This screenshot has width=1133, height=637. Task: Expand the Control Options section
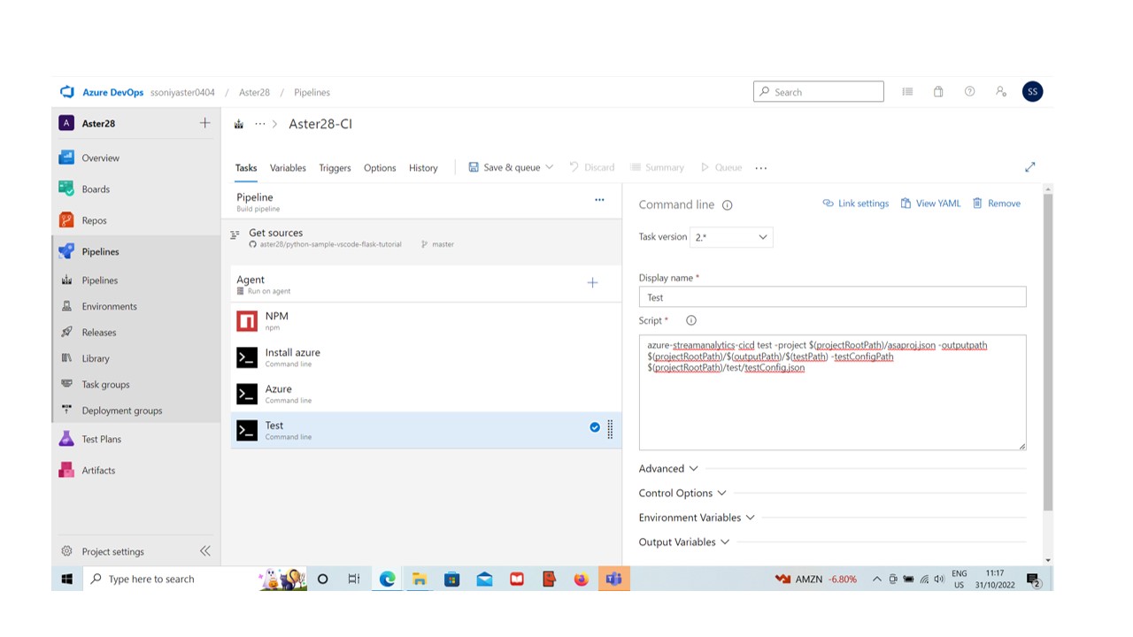click(682, 493)
